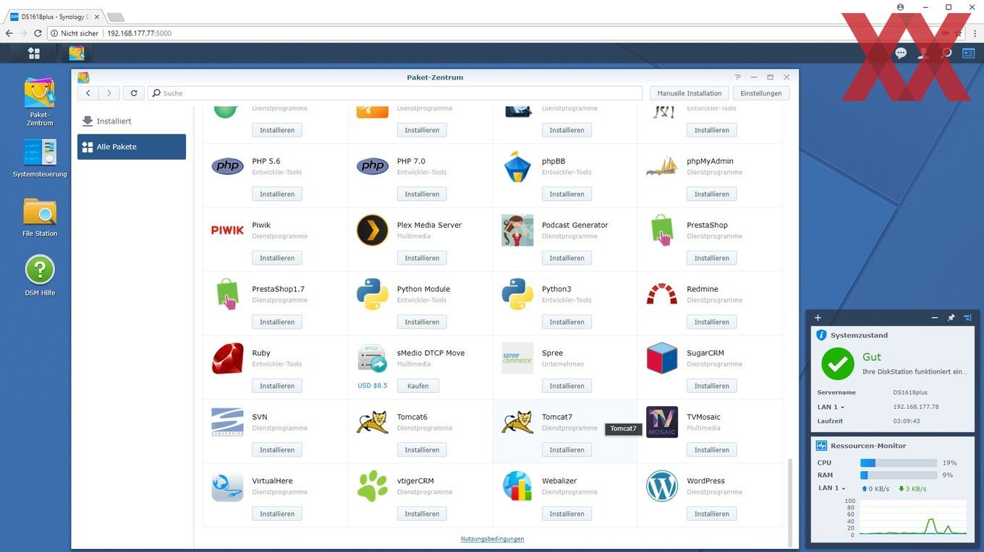Click the TVMosaic package icon
Viewport: 984px width, 552px height.
pyautogui.click(x=662, y=422)
